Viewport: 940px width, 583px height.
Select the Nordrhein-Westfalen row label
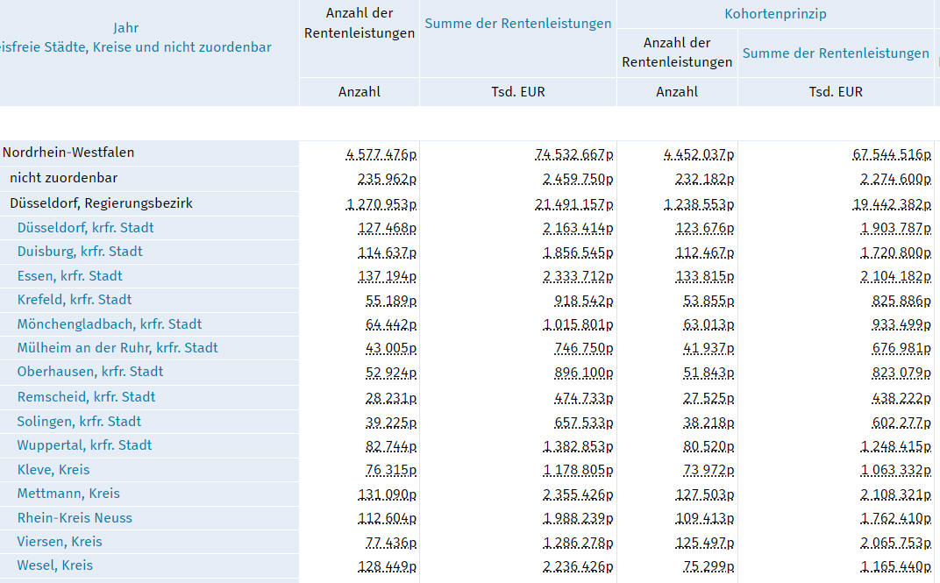click(68, 153)
